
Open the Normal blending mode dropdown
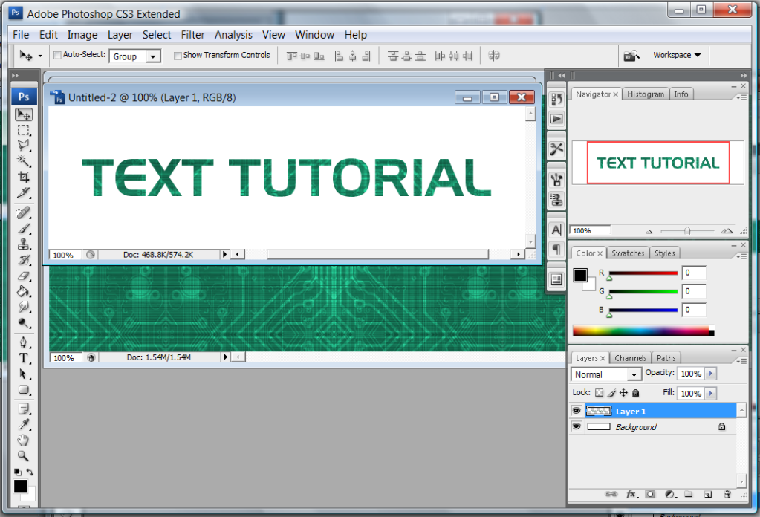[x=606, y=374]
